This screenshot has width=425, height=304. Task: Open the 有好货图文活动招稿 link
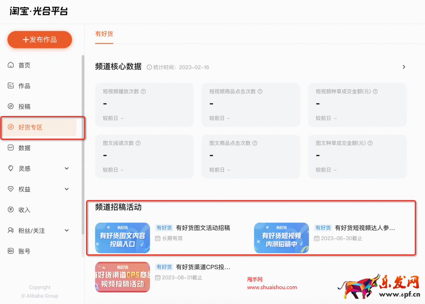click(x=203, y=228)
